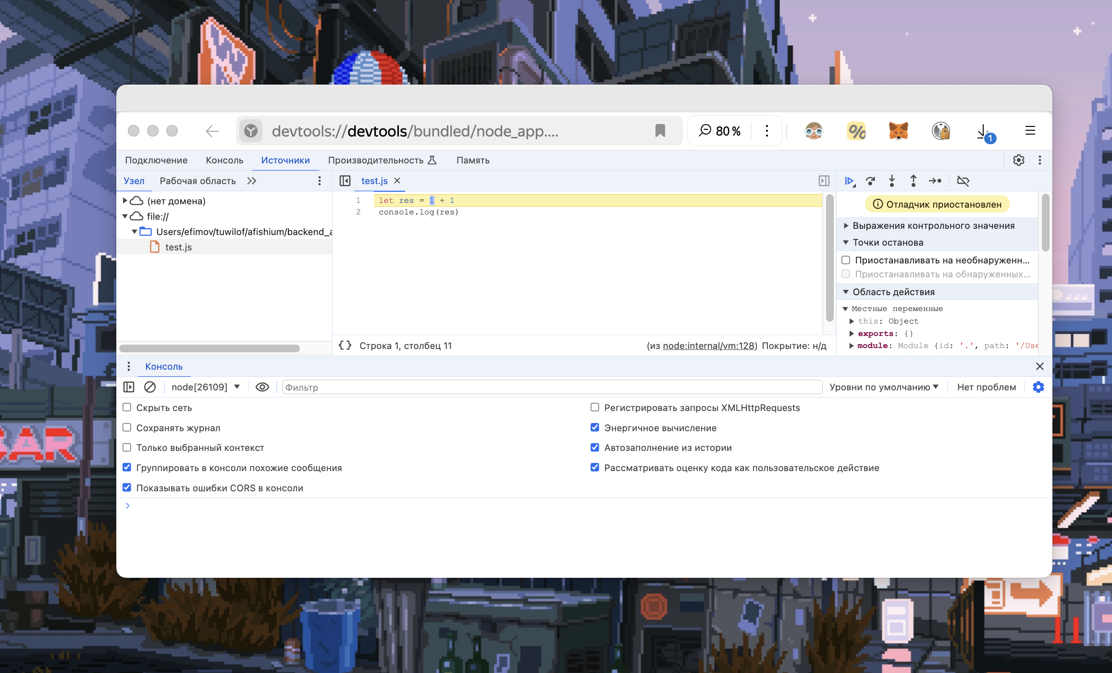The height and width of the screenshot is (673, 1112).
Task: Open the percent sign extension
Action: (856, 131)
